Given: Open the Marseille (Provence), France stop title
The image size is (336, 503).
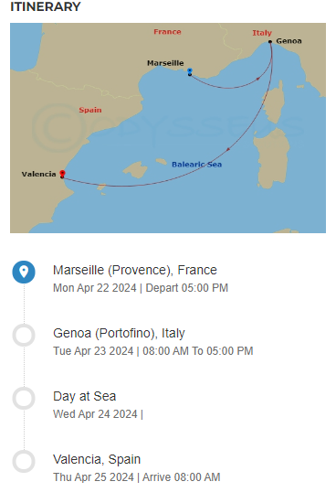Looking at the screenshot, I should pyautogui.click(x=135, y=270).
